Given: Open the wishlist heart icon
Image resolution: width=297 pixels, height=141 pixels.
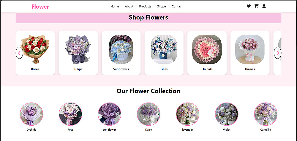Looking at the screenshot, I should tap(249, 6).
